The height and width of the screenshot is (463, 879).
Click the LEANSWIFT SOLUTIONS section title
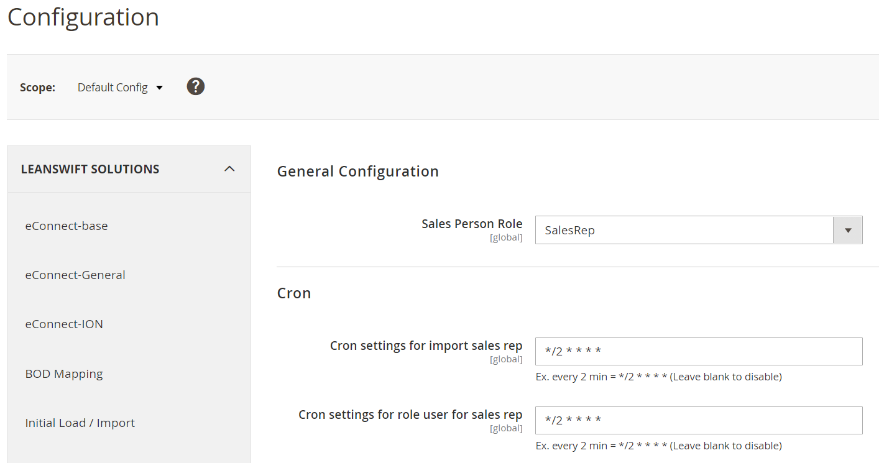click(90, 169)
